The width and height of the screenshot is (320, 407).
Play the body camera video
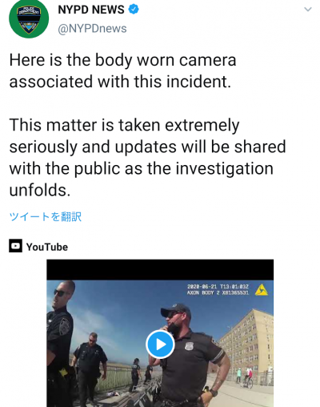pos(160,345)
